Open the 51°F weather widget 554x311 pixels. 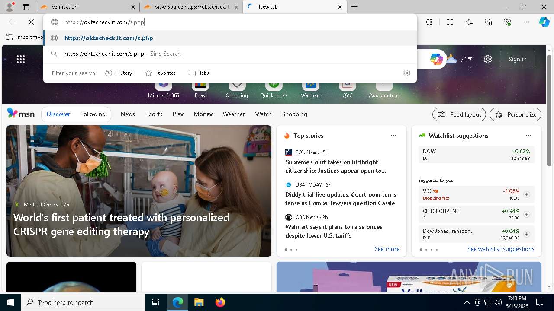(x=460, y=59)
